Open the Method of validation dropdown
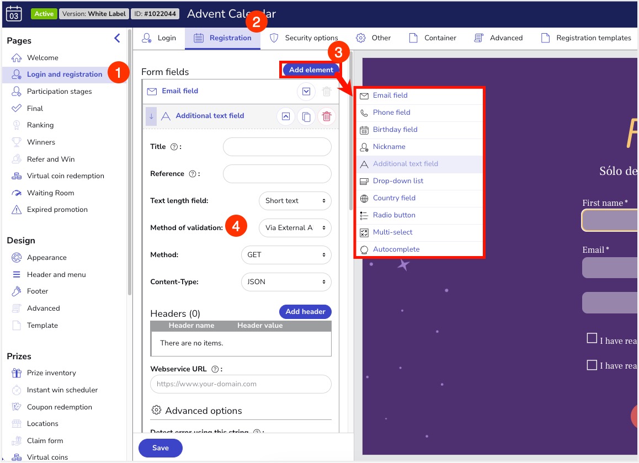Image resolution: width=639 pixels, height=463 pixels. click(x=295, y=228)
